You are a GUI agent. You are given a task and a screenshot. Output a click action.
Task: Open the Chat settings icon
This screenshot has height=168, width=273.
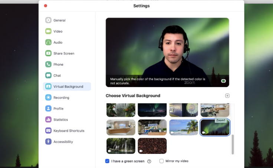[x=48, y=76]
